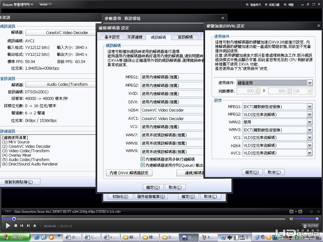The width and height of the screenshot is (323, 242).
Task: Click the 內建 DXVA 解碼器設定 button
Action: coord(129,173)
